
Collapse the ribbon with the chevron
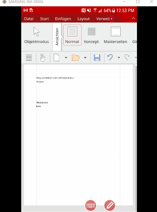tap(133, 18)
